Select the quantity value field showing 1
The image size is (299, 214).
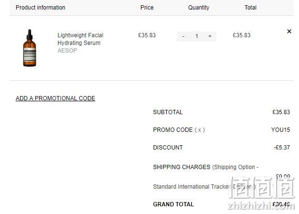pos(197,36)
